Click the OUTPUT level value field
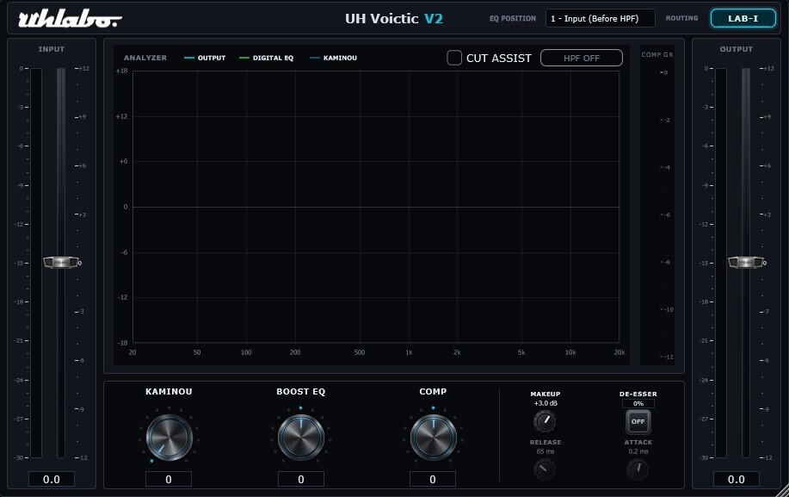Image resolution: width=789 pixels, height=497 pixels. 737,480
